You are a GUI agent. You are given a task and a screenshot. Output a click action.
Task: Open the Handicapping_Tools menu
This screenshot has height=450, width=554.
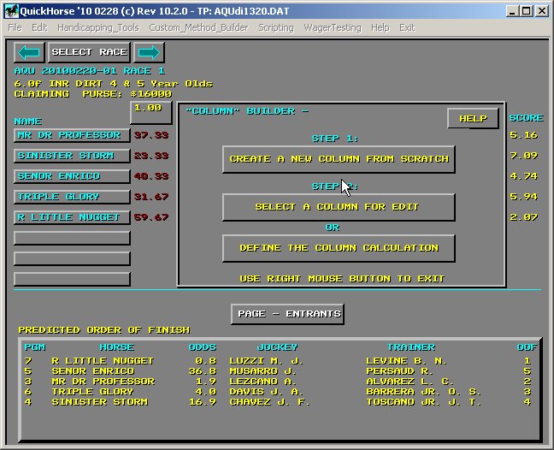[x=98, y=27]
